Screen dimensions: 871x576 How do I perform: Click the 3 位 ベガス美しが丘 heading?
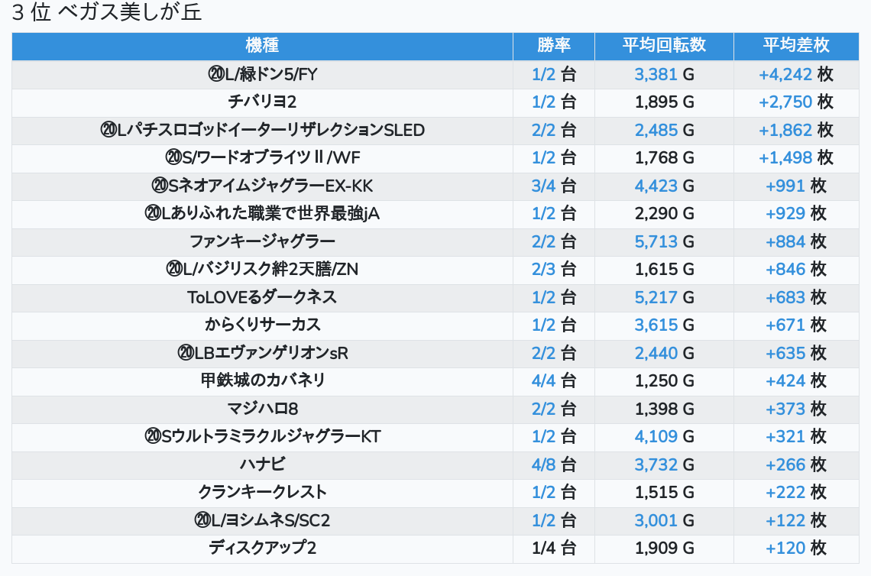pos(107,13)
